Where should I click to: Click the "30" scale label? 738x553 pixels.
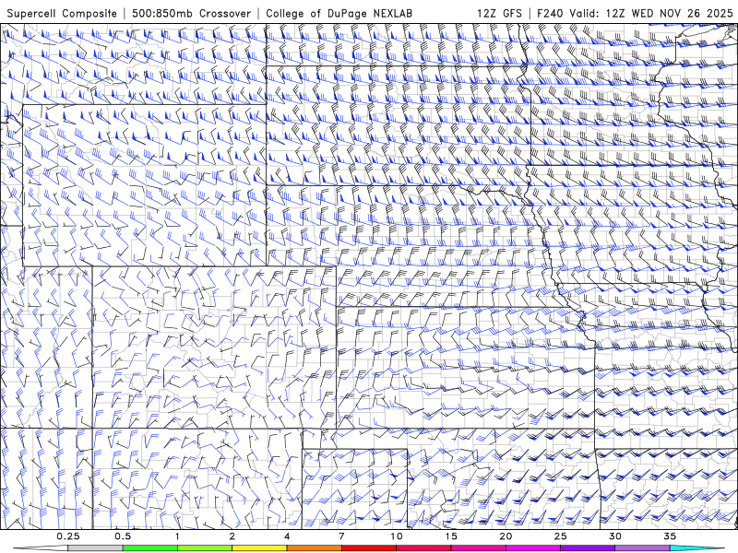pos(614,536)
